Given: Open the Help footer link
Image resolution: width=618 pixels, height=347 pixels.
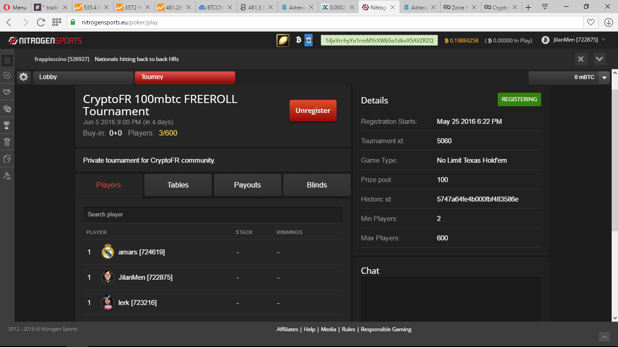Looking at the screenshot, I should pos(309,329).
